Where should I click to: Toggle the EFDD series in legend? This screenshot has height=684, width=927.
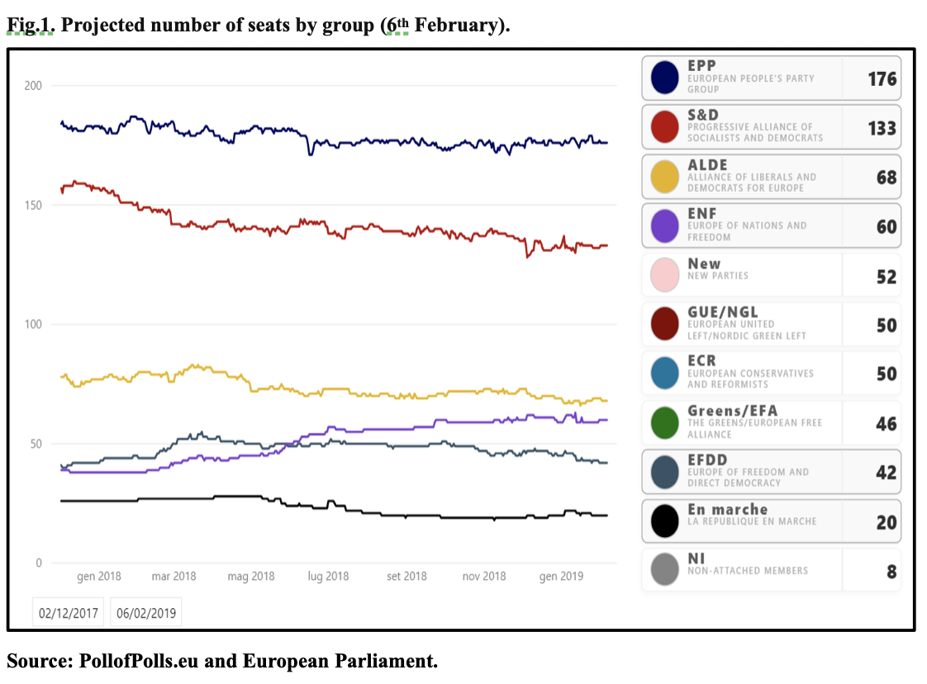coord(770,472)
